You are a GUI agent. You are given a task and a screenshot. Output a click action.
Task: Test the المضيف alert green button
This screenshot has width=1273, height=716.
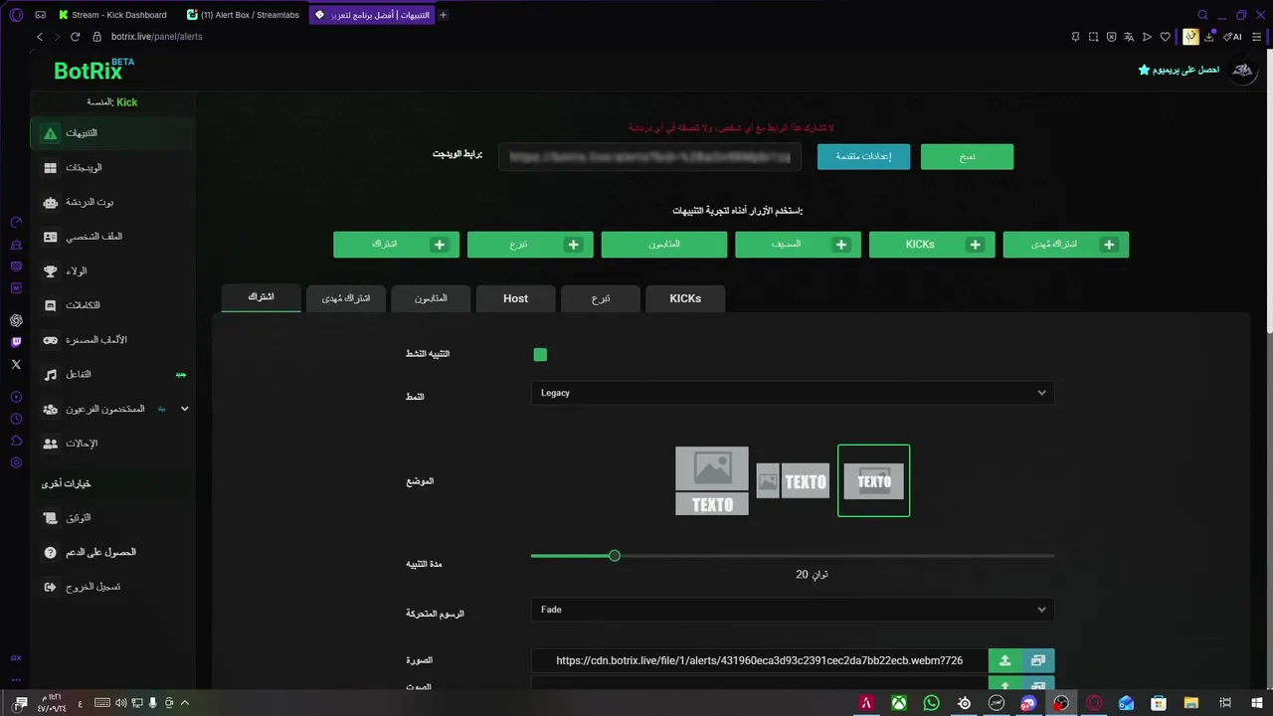(x=798, y=245)
